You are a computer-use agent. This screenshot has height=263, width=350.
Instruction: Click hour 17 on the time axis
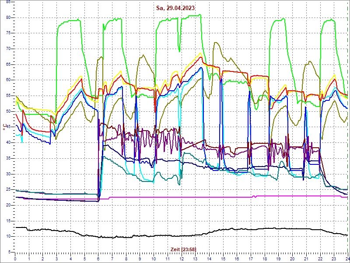pos(250,259)
